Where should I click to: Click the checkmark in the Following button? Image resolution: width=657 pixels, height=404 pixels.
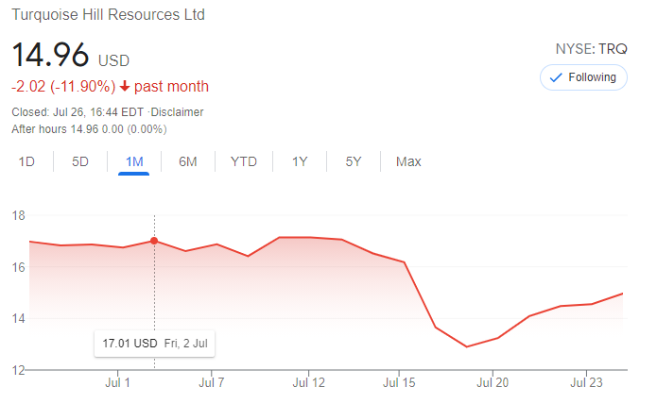tap(555, 77)
